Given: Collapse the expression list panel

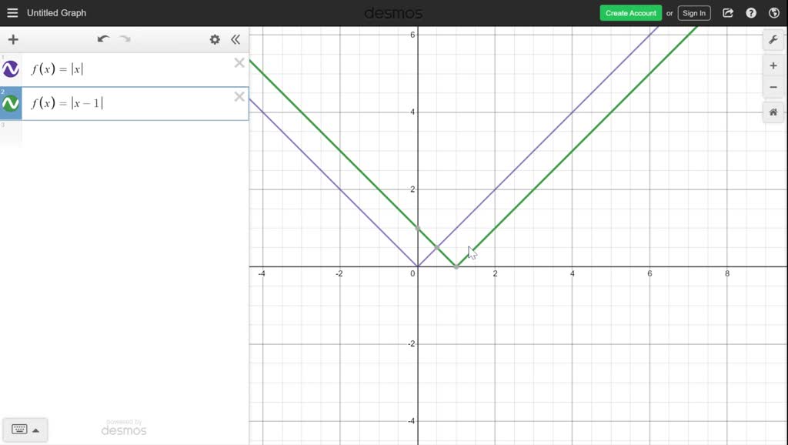Looking at the screenshot, I should (235, 39).
